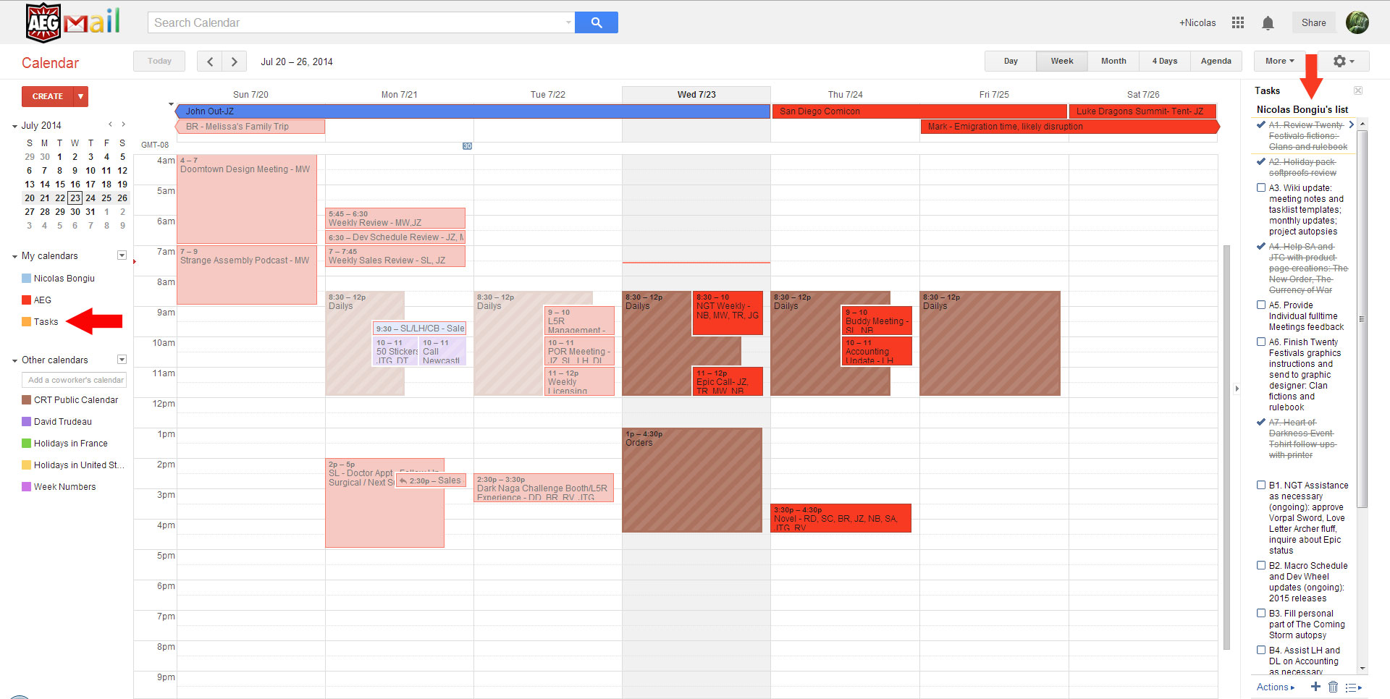Delete task using trash icon
The image size is (1390, 699).
(1333, 687)
